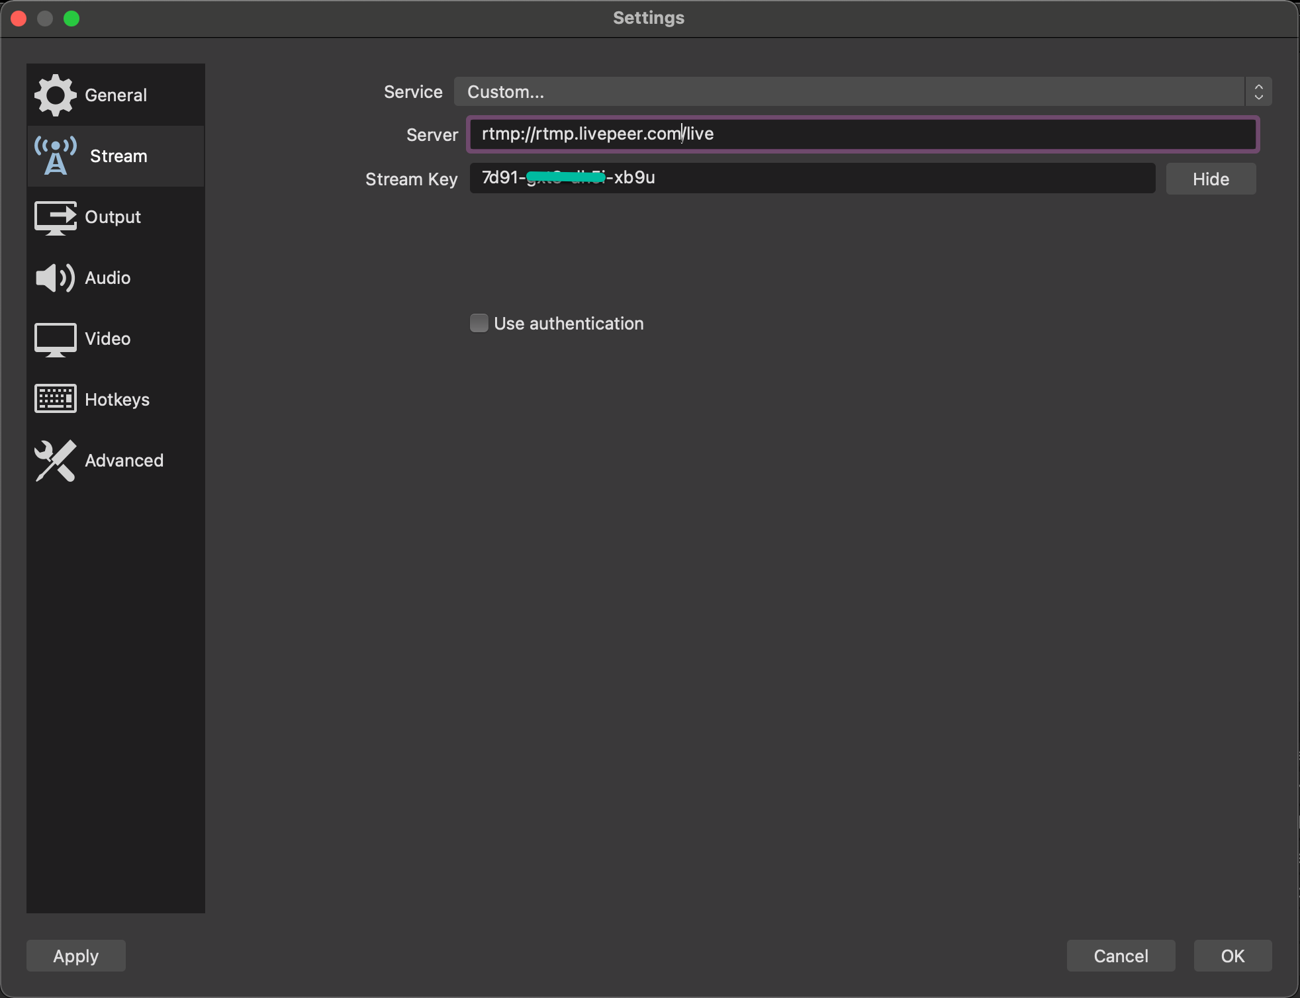Image resolution: width=1300 pixels, height=998 pixels.
Task: Switch to the Output settings tab
Action: [x=113, y=218]
